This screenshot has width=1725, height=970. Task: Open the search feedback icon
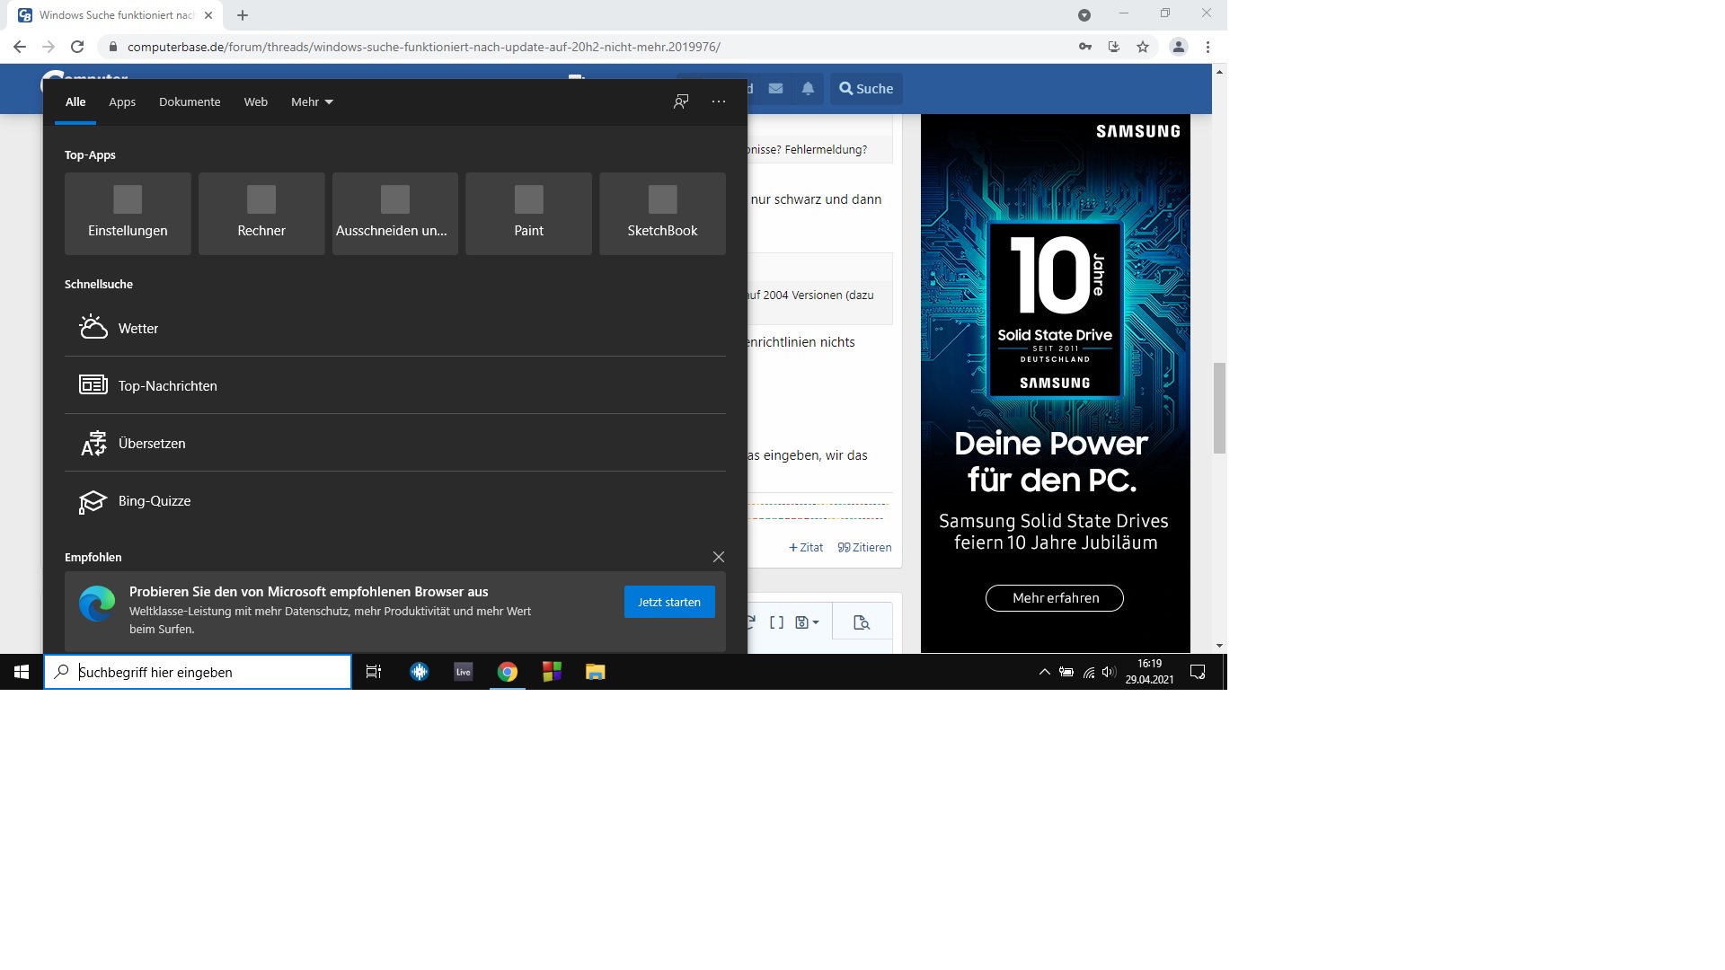pos(681,101)
